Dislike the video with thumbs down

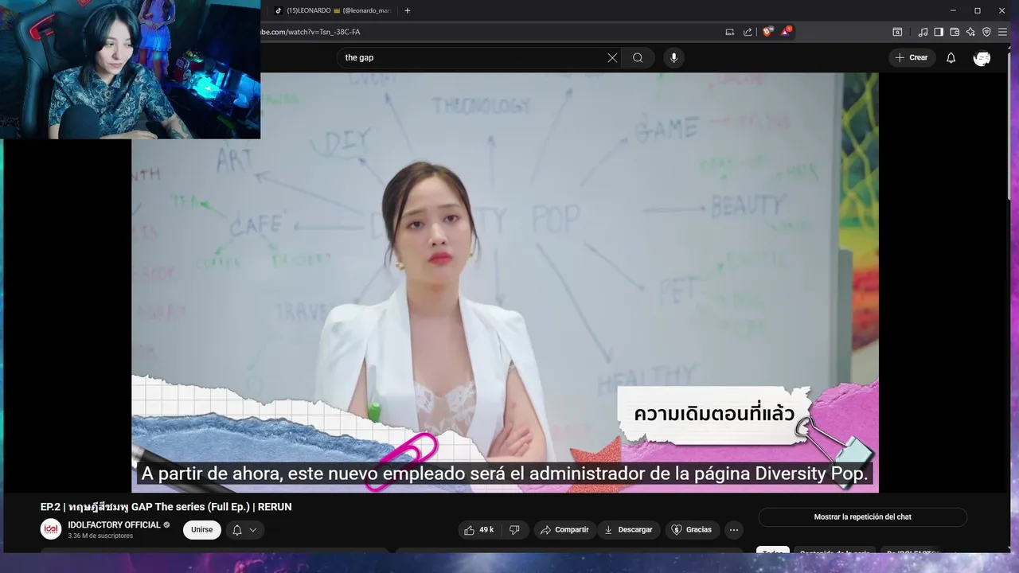point(514,530)
